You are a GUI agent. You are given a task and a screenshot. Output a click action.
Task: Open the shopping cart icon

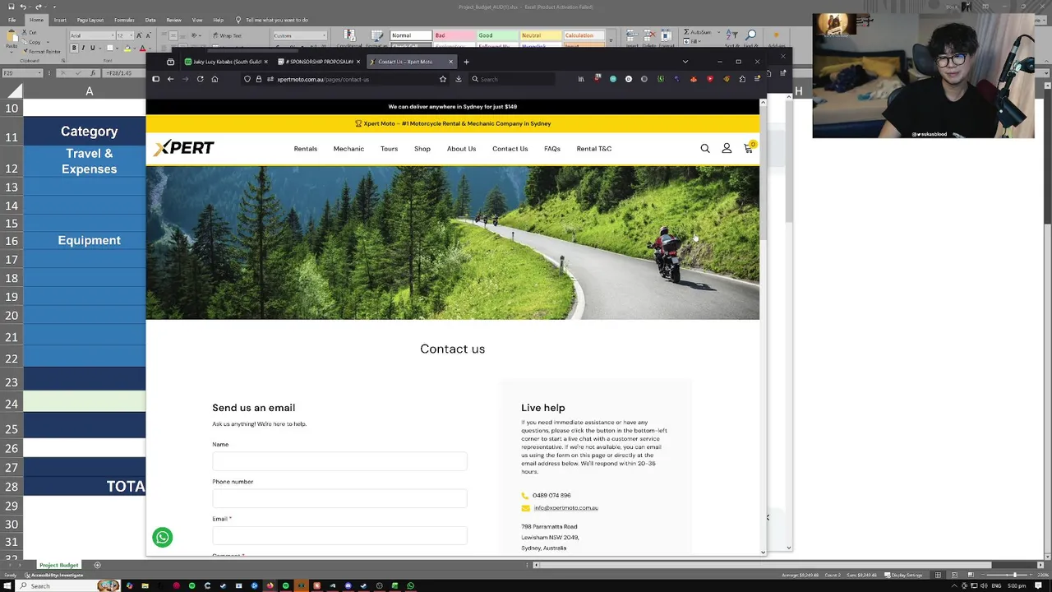click(x=749, y=148)
